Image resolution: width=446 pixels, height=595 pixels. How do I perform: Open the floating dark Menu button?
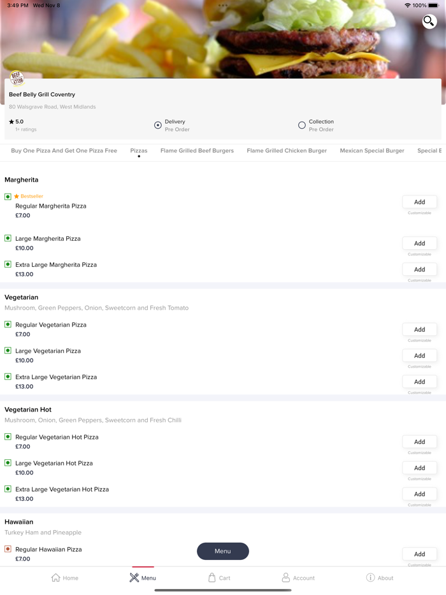click(x=223, y=551)
